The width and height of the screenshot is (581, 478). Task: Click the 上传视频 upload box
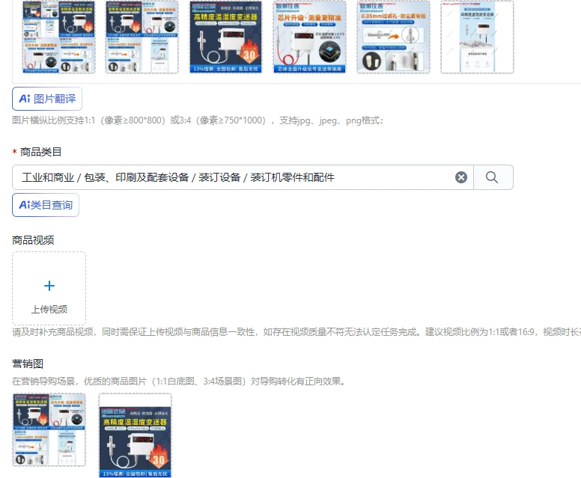pyautogui.click(x=49, y=289)
